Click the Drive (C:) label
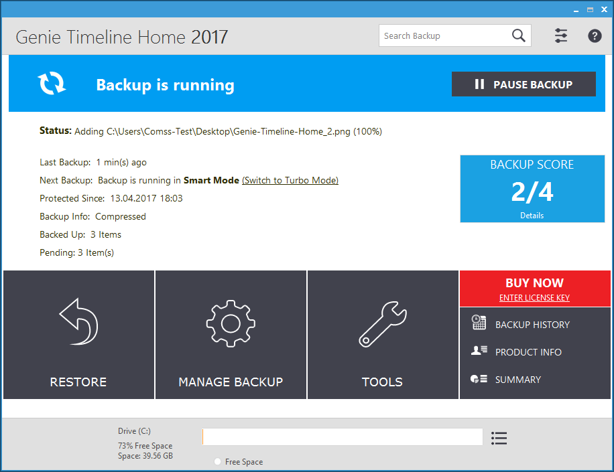 pyautogui.click(x=134, y=431)
